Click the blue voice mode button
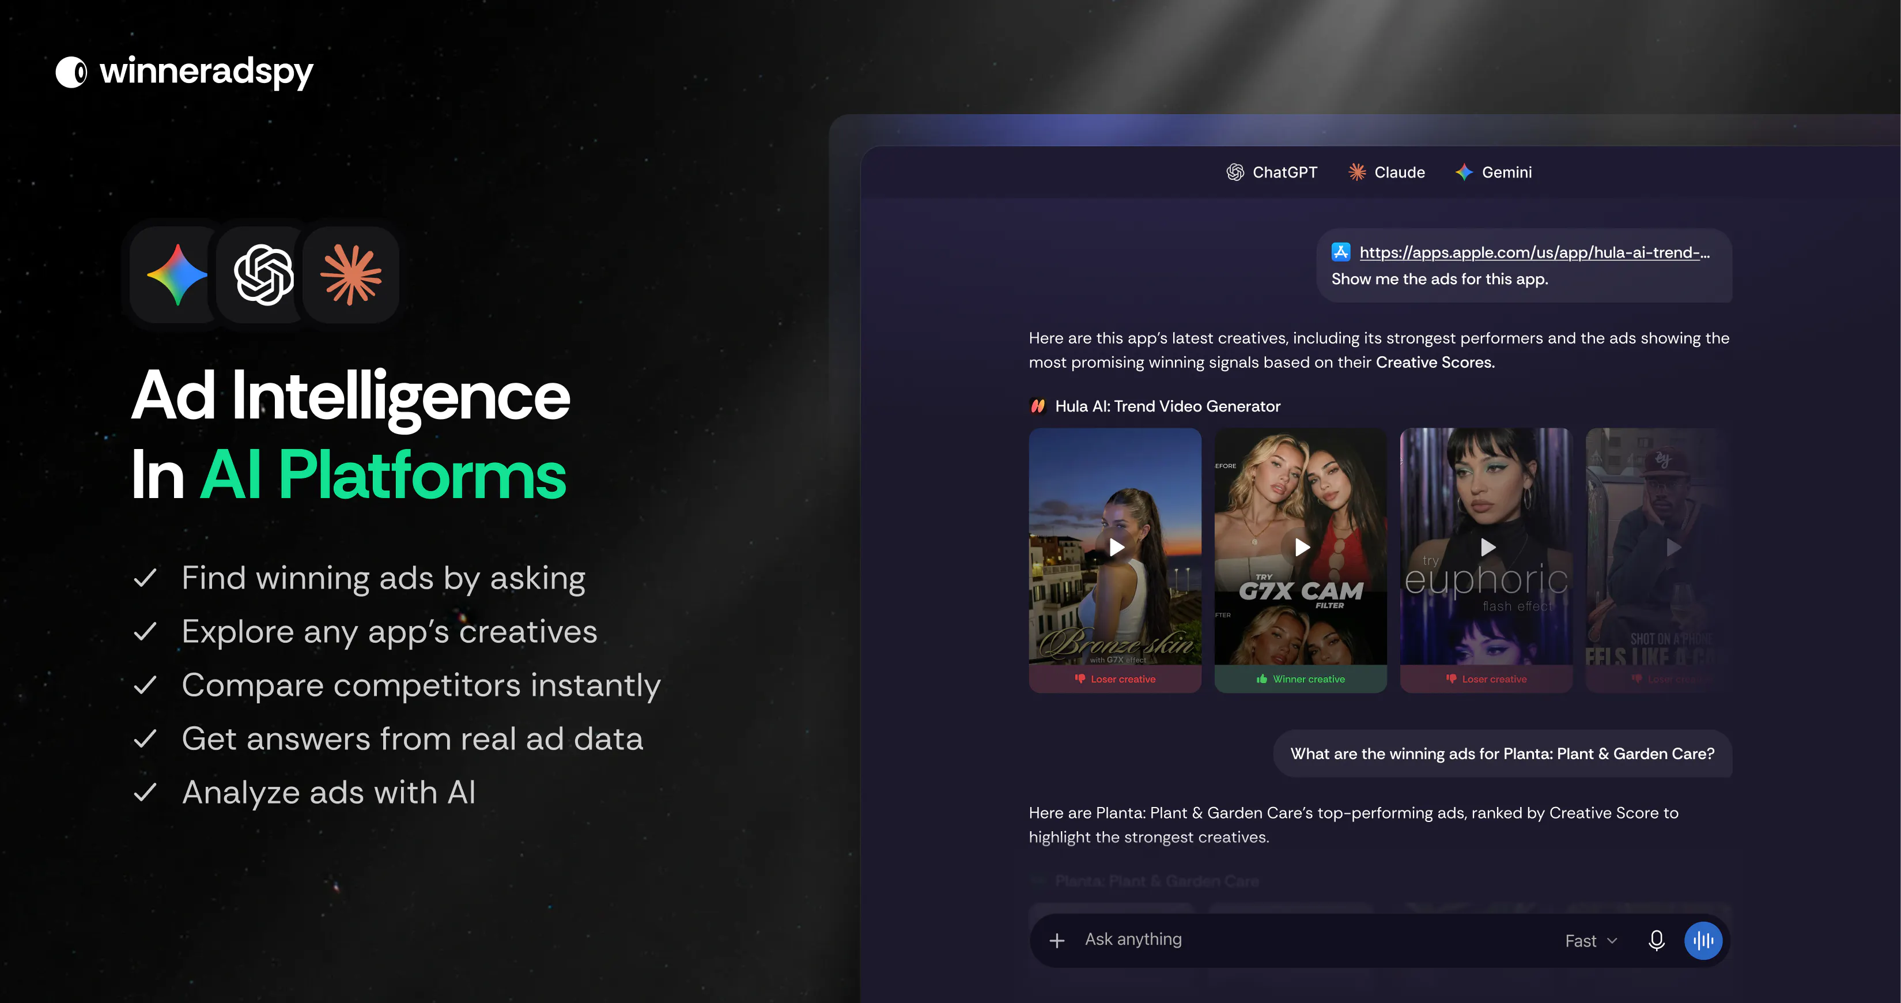The height and width of the screenshot is (1003, 1901). [1703, 940]
